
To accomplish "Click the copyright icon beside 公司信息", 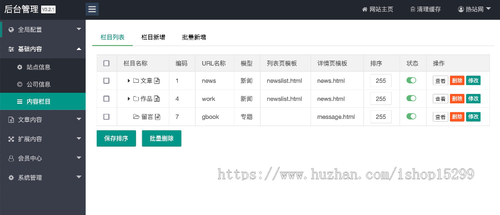I will 20,84.
